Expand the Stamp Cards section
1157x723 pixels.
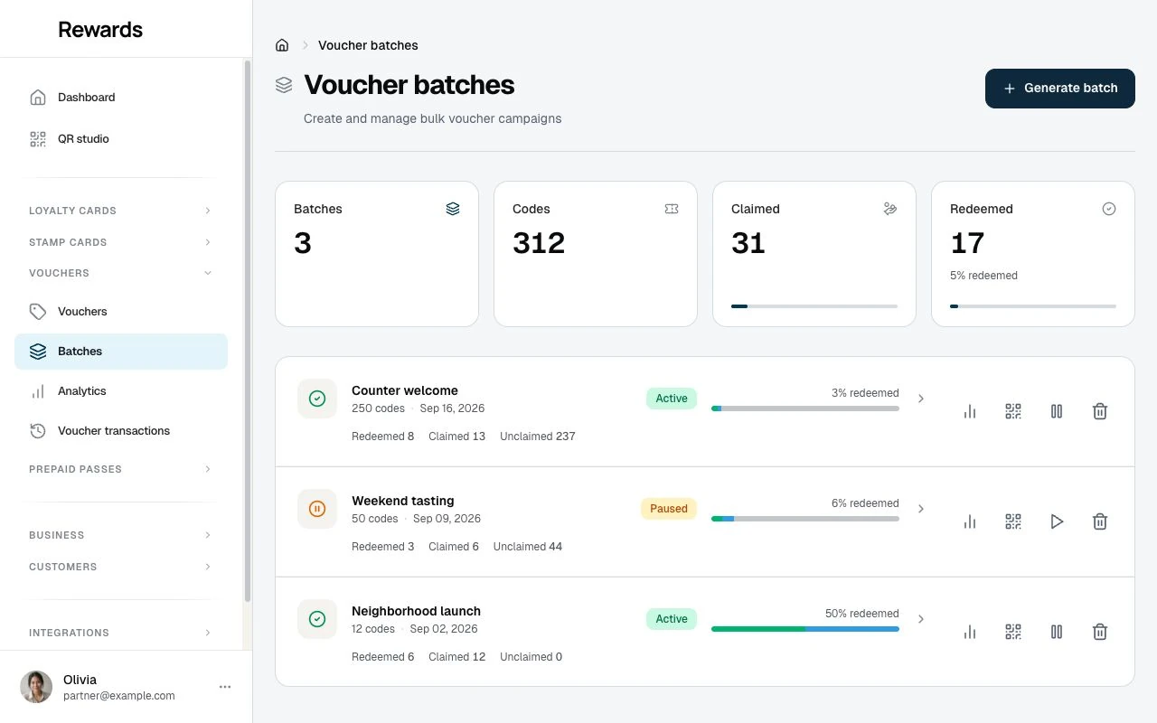pyautogui.click(x=121, y=242)
